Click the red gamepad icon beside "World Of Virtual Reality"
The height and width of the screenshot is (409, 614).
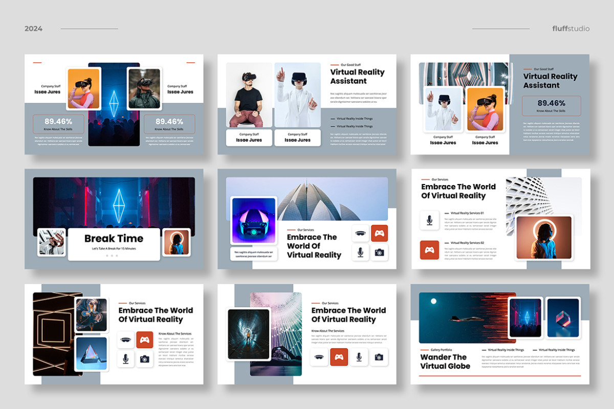(380, 233)
